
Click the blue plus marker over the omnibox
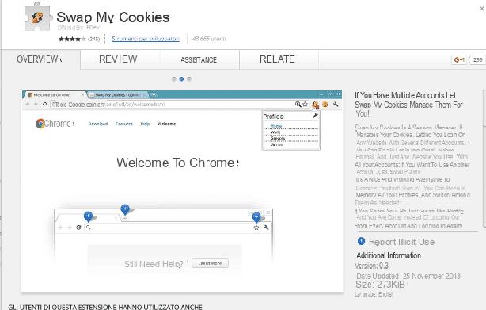(89, 216)
